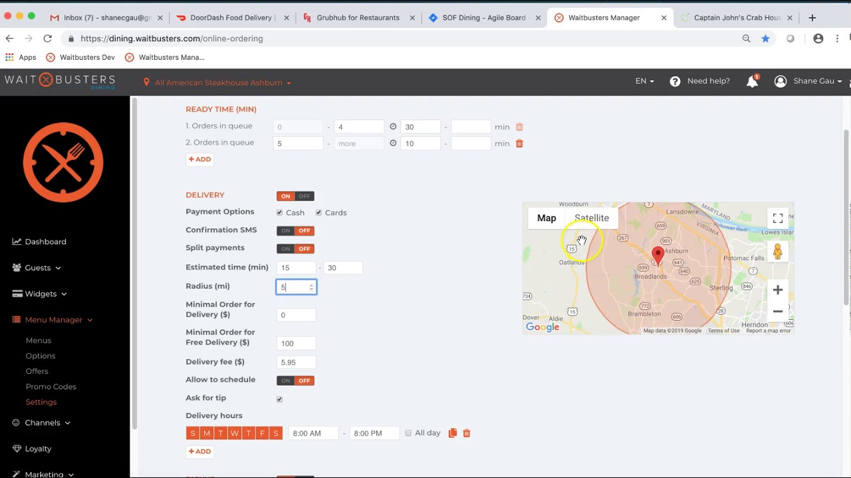Open the delivery end time 8:00 PM selector

click(x=374, y=433)
